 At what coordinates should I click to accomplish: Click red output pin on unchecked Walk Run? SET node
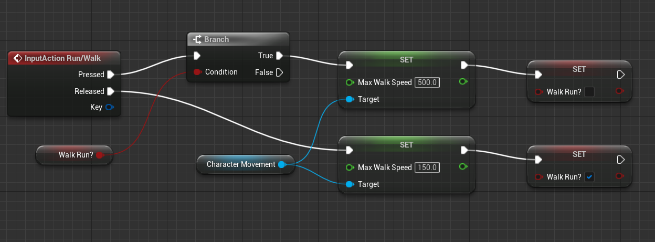click(x=619, y=91)
